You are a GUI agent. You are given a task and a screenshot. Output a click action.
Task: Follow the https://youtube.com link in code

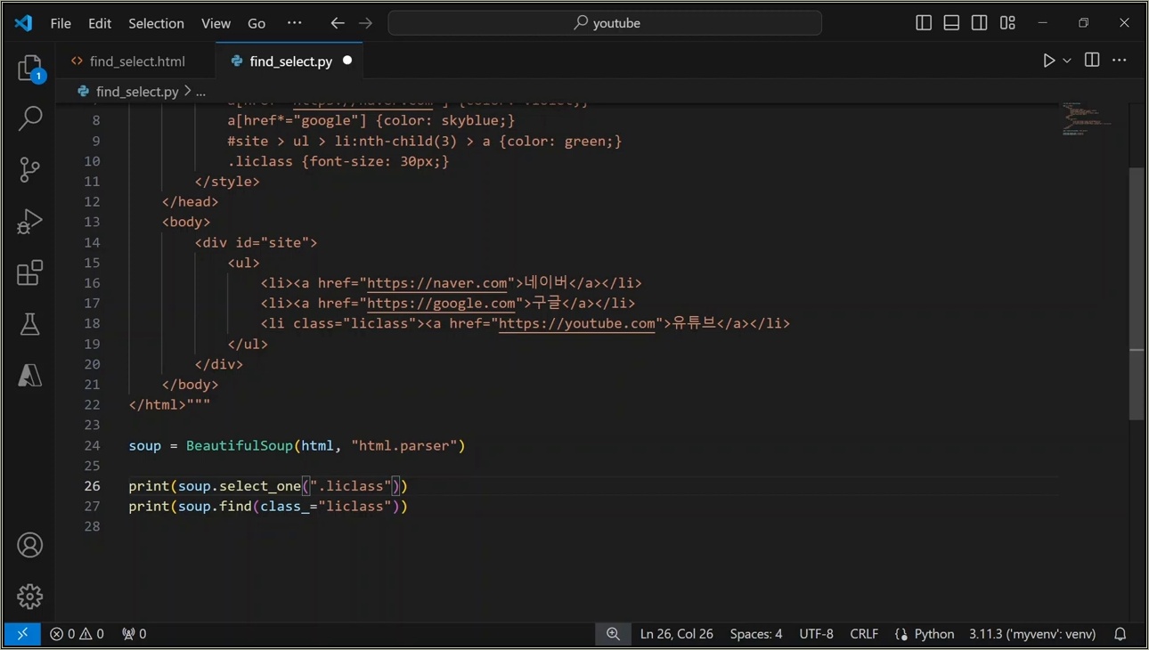[x=577, y=324]
